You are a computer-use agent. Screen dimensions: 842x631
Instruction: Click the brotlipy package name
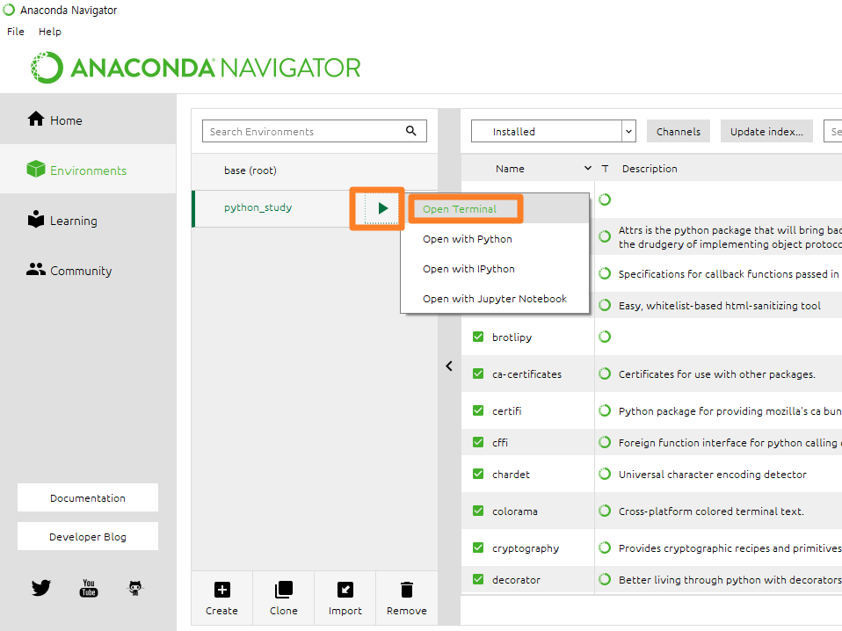[x=512, y=337]
